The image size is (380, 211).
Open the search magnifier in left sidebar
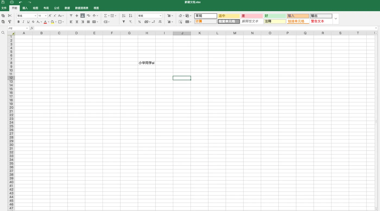3,32
